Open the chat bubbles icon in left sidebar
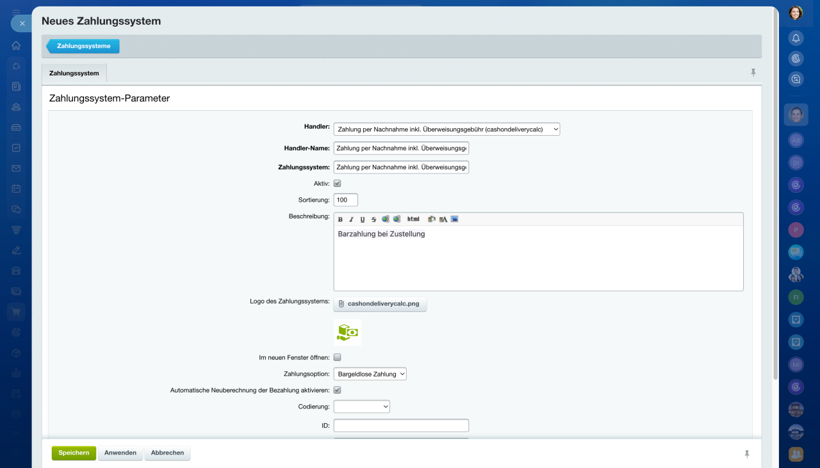This screenshot has width=820, height=468. 16,209
